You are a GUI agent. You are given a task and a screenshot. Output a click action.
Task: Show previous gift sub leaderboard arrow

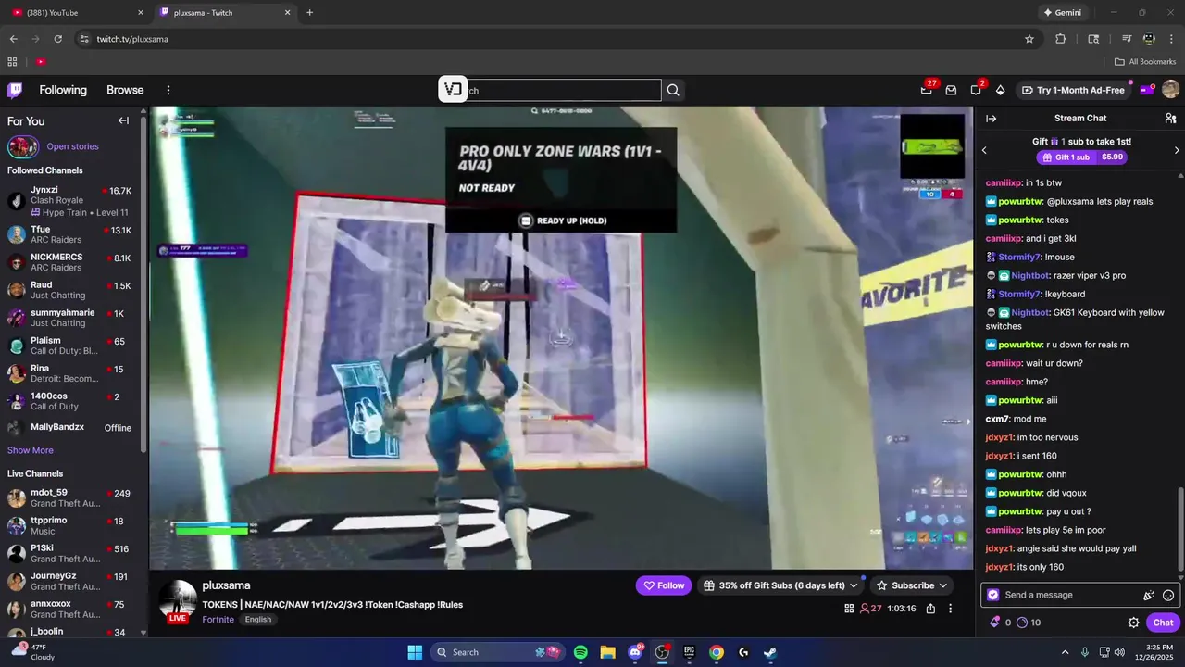click(x=984, y=150)
